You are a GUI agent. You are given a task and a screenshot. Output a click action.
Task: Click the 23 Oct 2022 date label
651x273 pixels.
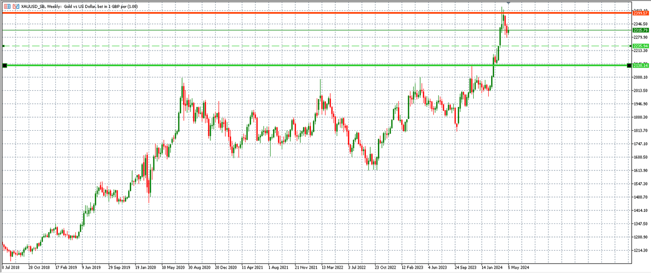tap(386, 267)
